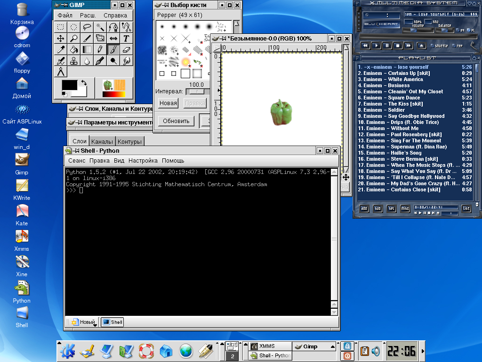
Task: Open the XMMS main window menu button
Action: [x=357, y=3]
